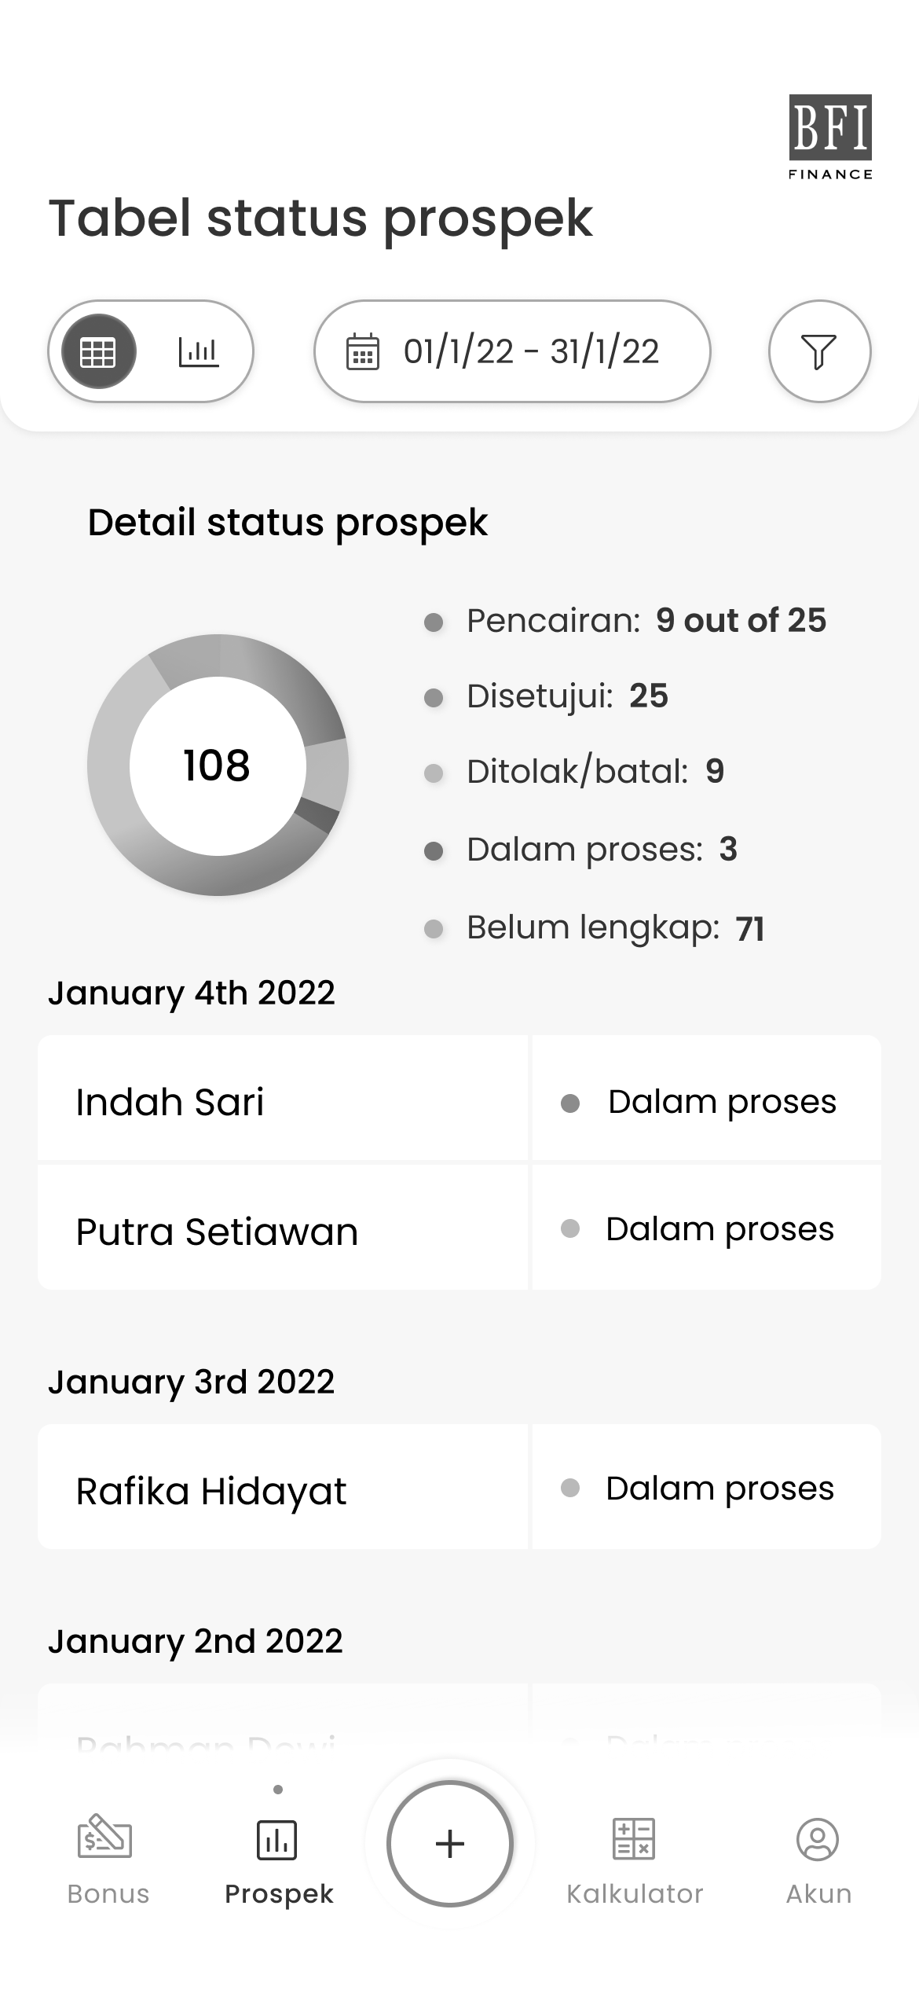Viewport: 919px width, 1990px height.
Task: Open date range 01/1/22 - 31/1/22 selector
Action: [531, 351]
